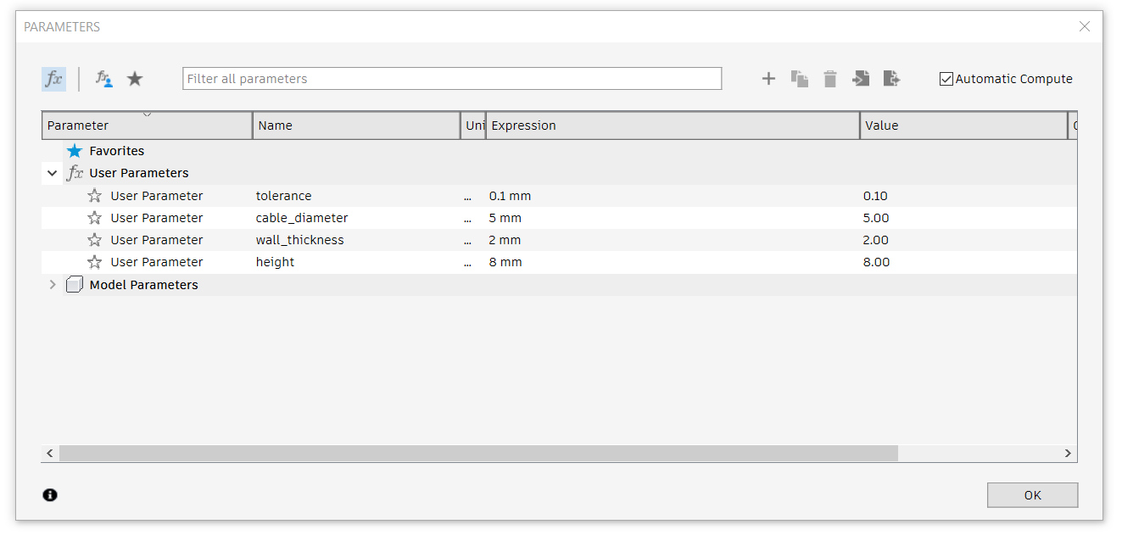This screenshot has width=1122, height=541.
Task: Click the 0.10 value cell
Action: tap(963, 196)
